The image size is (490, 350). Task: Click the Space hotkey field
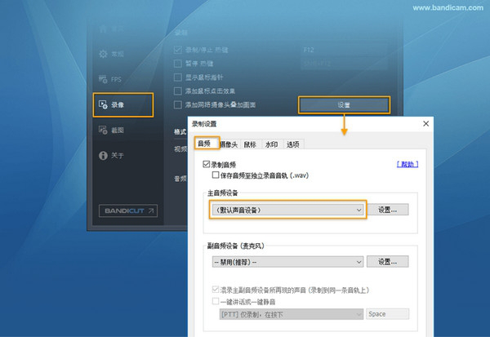(387, 314)
